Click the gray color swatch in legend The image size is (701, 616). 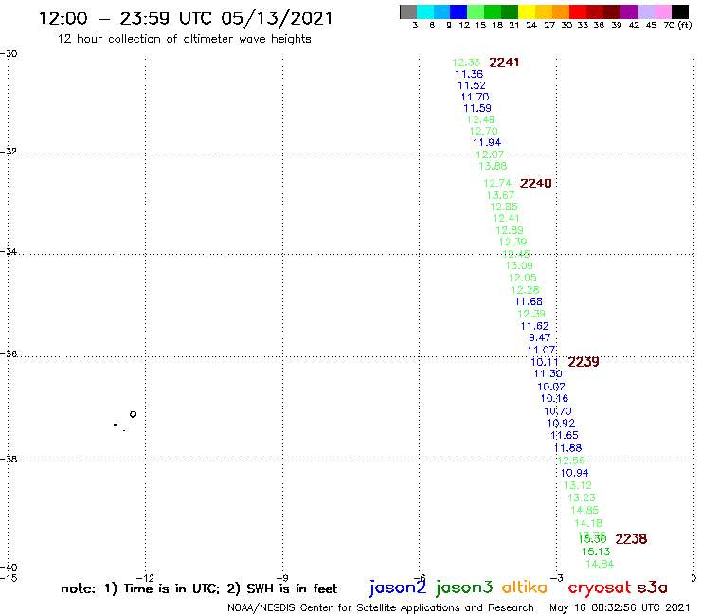(x=408, y=11)
